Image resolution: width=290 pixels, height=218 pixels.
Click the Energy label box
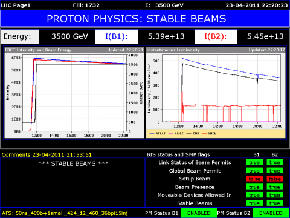coord(19,36)
